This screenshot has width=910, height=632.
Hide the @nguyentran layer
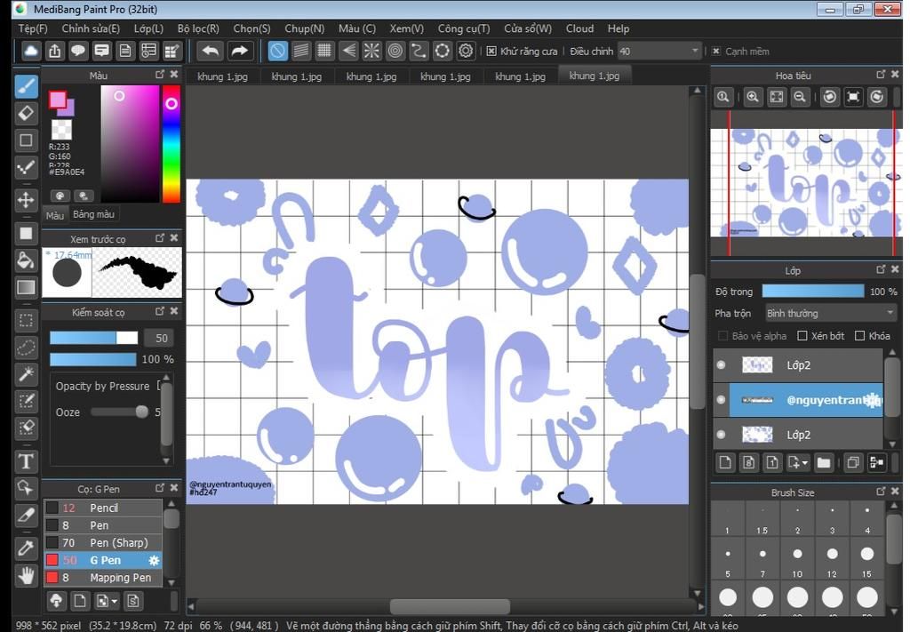721,399
